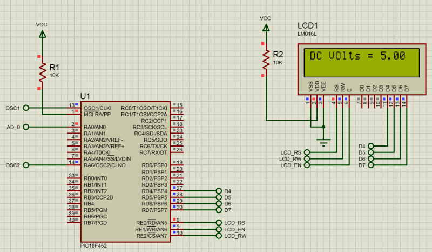Click the OSC1 terminal circle
432x252 pixels.
tap(26, 108)
